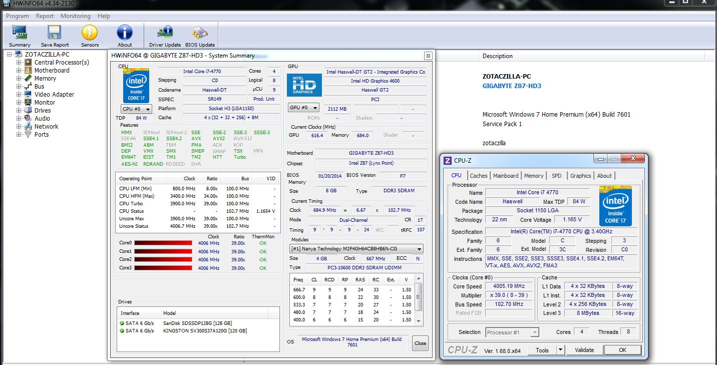Viewport: 717px width, 365px height.
Task: Open the CPU #0 selector dropdown
Action: pyautogui.click(x=137, y=109)
